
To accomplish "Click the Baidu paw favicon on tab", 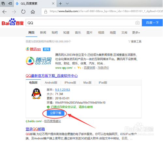I will [17, 4].
